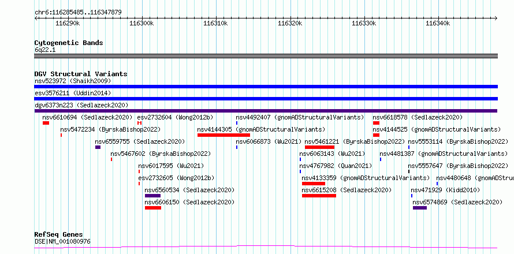514x254 pixels.
Task: Click the nsv523972 (Shaikh2009) variant label
Action: [x=73, y=81]
